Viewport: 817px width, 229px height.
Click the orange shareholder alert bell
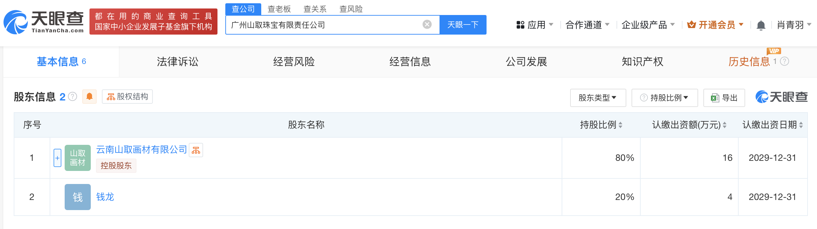pos(89,97)
